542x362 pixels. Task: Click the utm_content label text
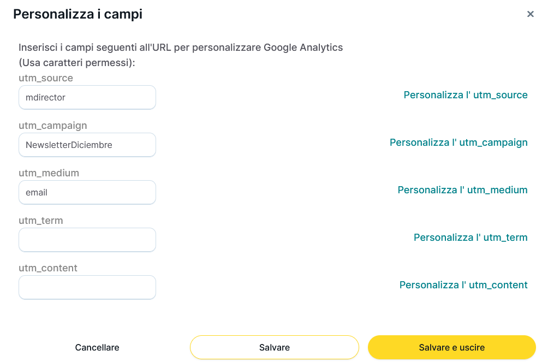[x=48, y=268]
